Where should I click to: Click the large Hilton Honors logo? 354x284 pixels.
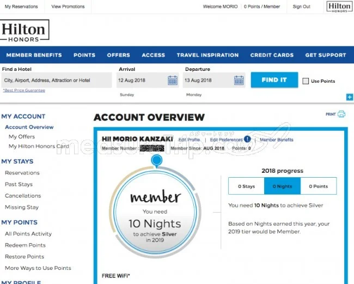[24, 31]
